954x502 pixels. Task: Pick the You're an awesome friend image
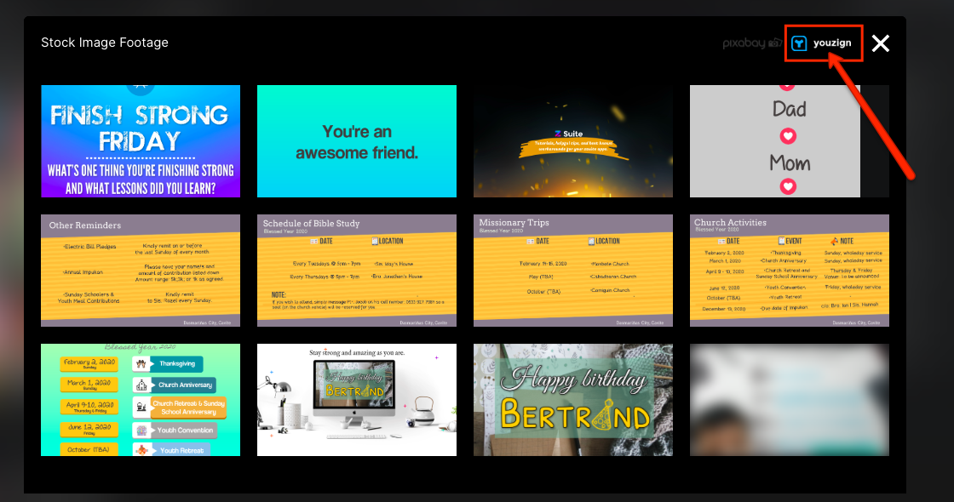click(357, 141)
